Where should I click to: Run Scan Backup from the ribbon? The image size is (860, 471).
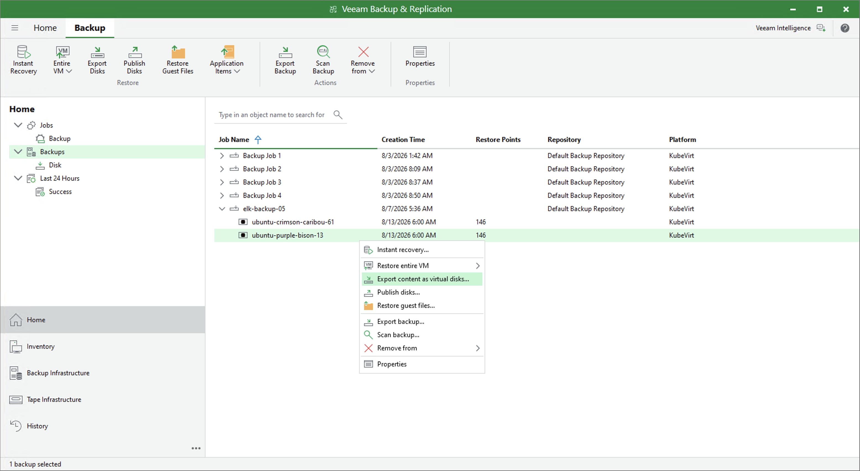(x=323, y=60)
